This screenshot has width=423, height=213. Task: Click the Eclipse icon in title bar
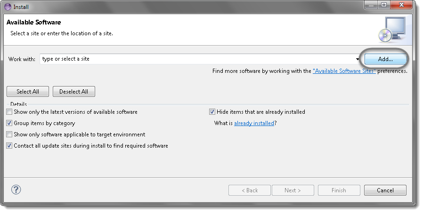point(8,7)
